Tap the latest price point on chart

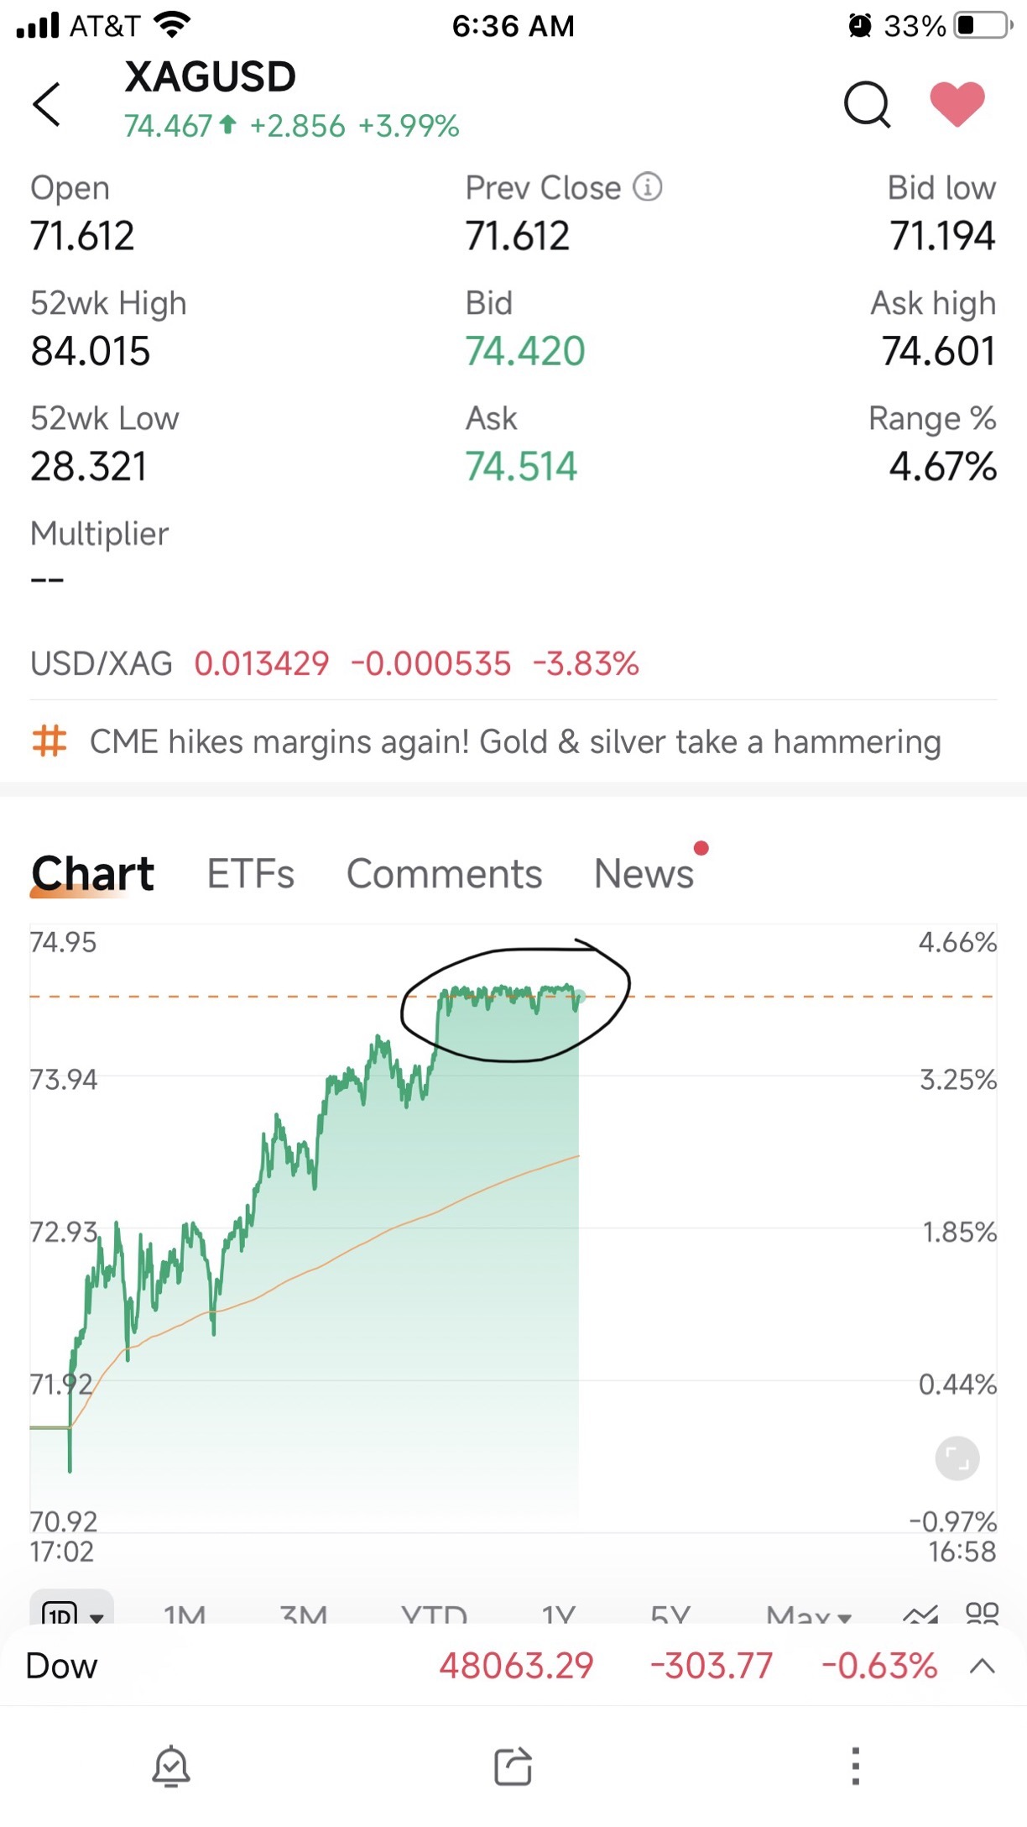(579, 996)
